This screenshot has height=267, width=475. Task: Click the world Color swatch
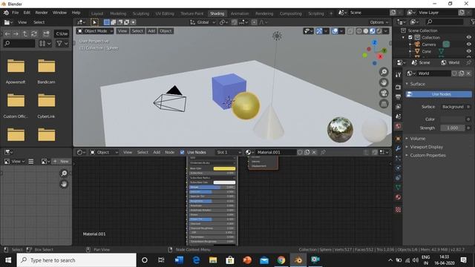pos(453,119)
